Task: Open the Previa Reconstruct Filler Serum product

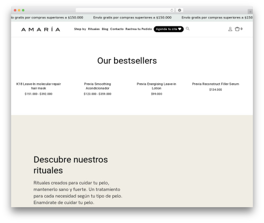Action: click(x=215, y=84)
